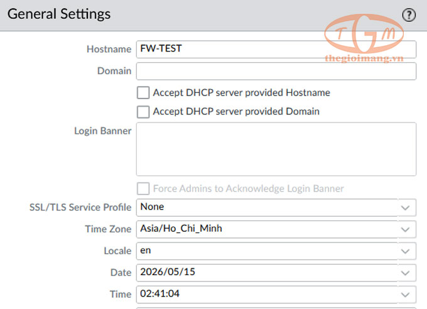427x309 pixels.
Task: Expand the Time dropdown arrow
Action: tap(405, 295)
